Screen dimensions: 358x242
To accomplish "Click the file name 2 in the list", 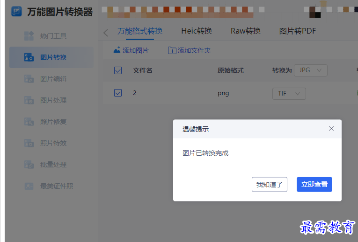I will coord(135,93).
